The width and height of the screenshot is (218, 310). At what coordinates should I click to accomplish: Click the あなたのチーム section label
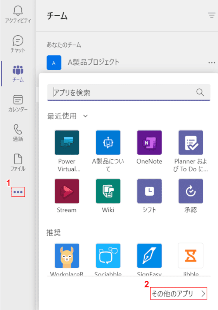pyautogui.click(x=64, y=45)
